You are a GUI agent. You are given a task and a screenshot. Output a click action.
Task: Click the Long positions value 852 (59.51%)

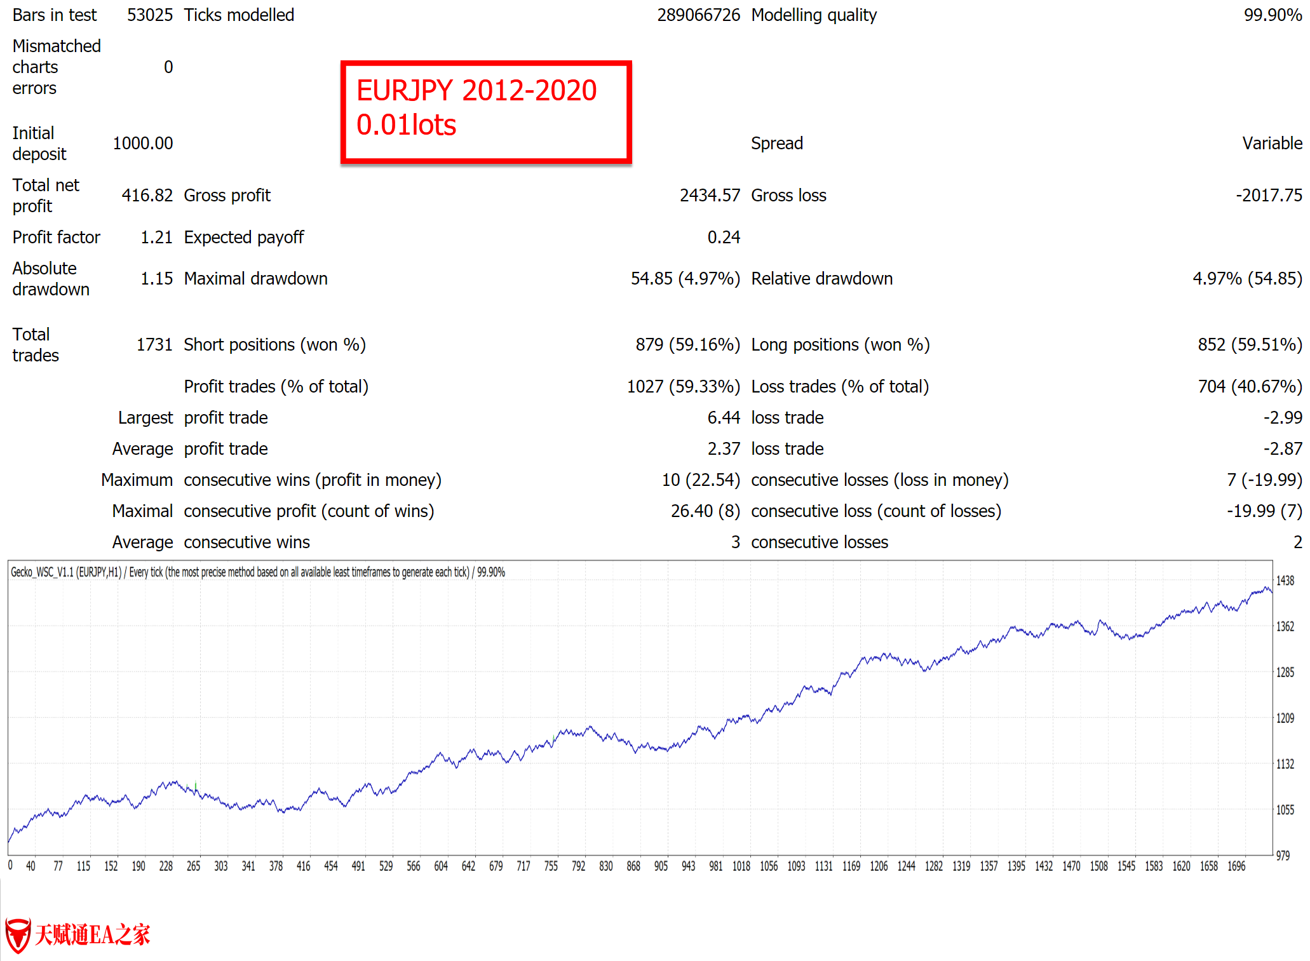1250,345
